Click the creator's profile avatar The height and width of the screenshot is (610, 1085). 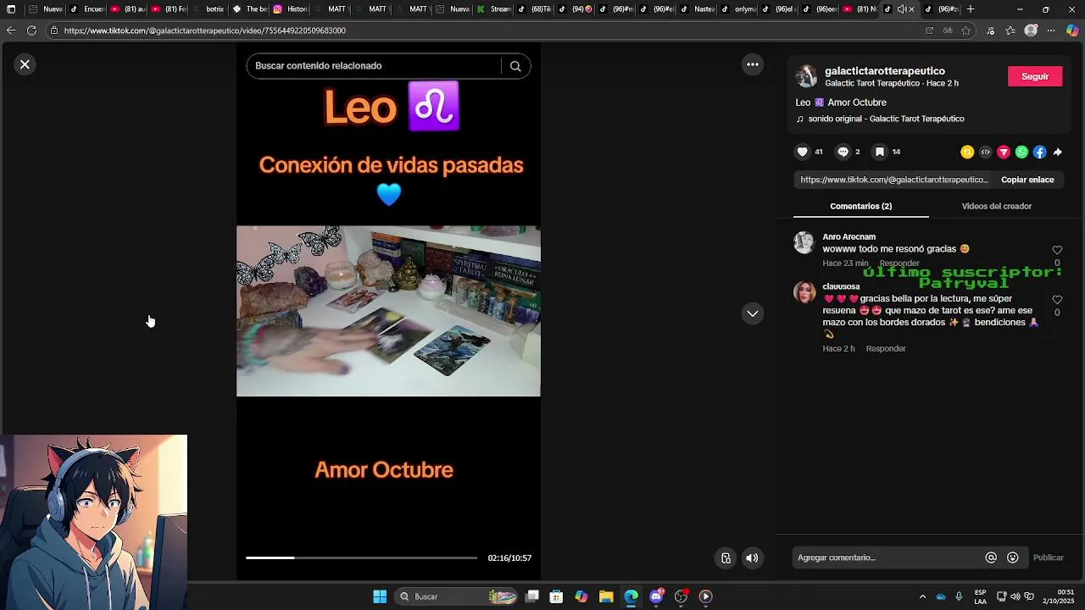(x=806, y=76)
